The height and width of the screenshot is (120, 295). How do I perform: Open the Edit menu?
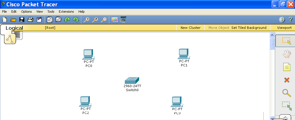click(x=14, y=12)
